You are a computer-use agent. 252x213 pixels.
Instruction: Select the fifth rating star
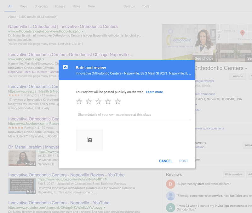coord(117,101)
